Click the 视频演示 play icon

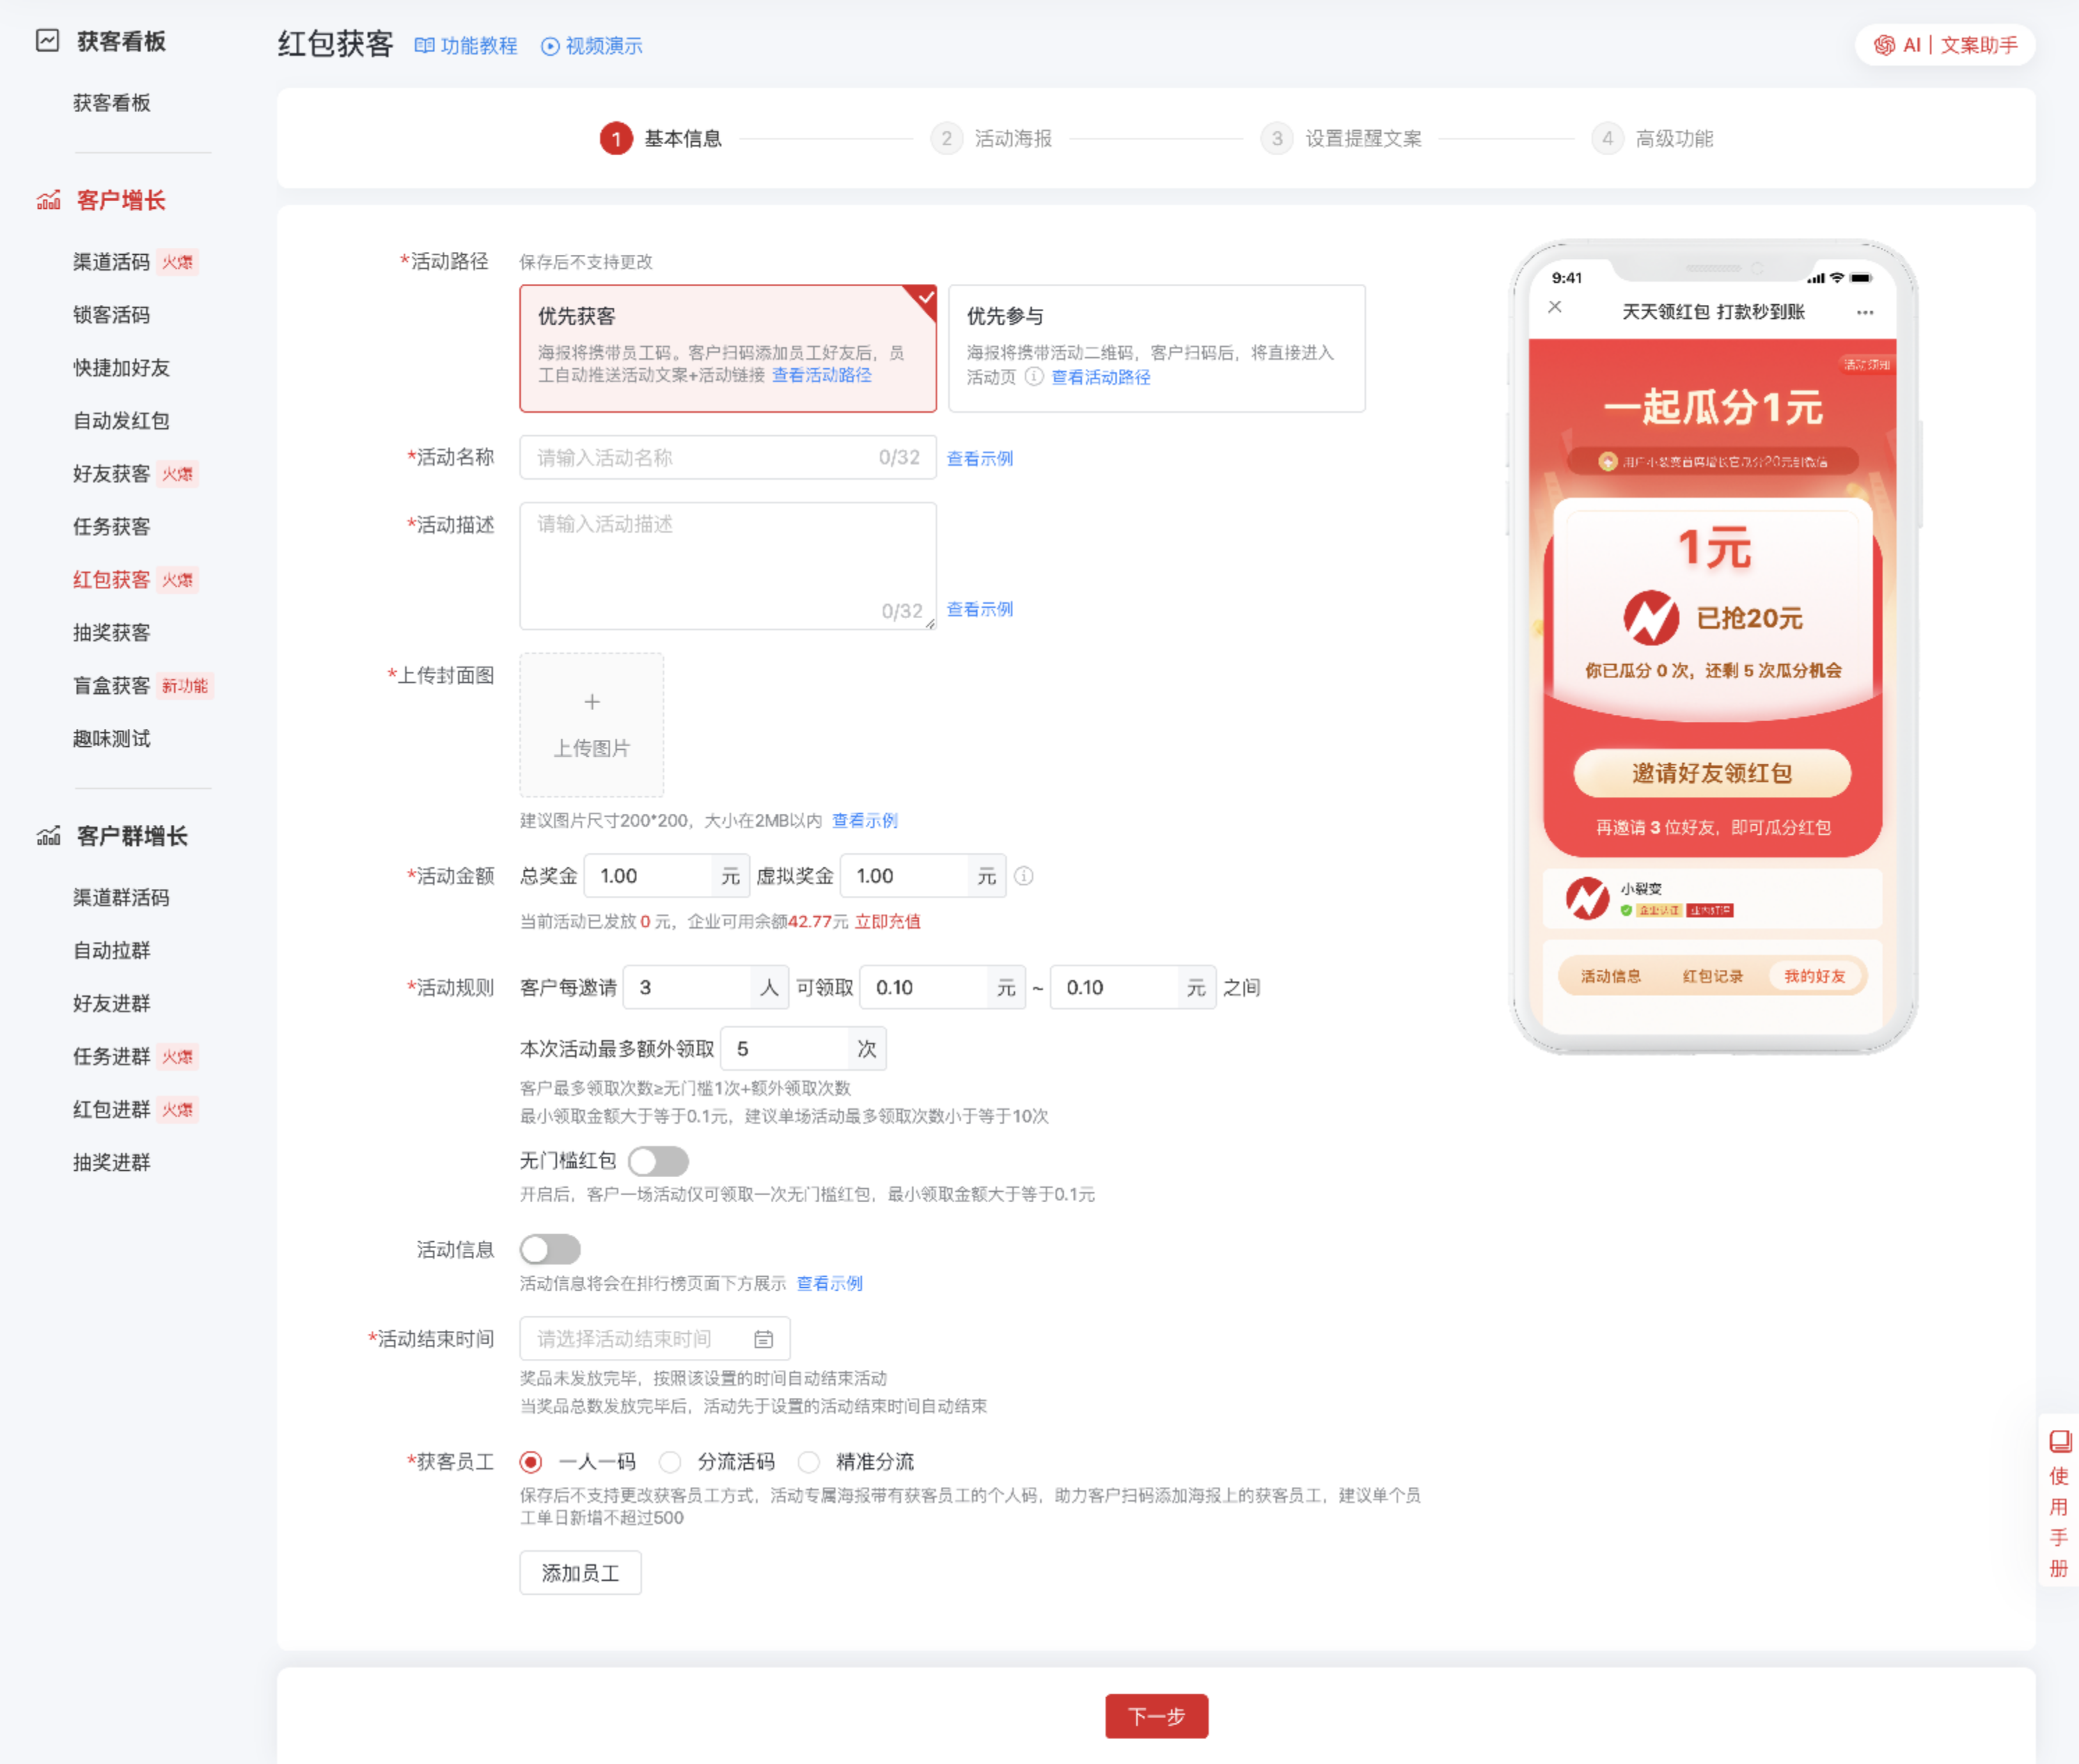click(x=549, y=46)
